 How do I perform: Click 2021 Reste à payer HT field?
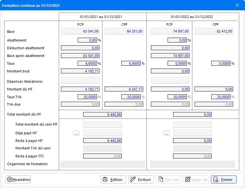pos(102,141)
